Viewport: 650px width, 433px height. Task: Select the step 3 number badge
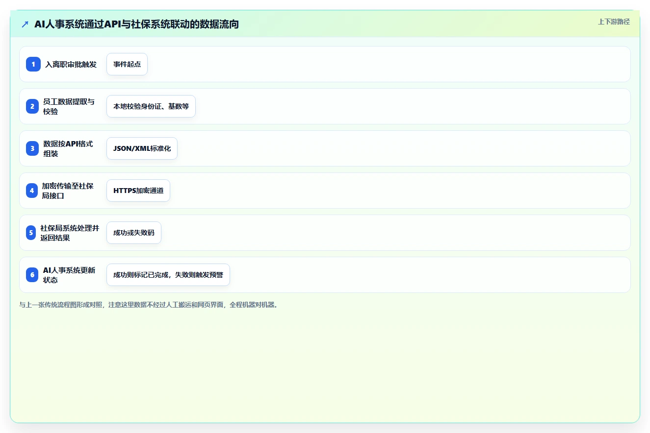pos(32,148)
